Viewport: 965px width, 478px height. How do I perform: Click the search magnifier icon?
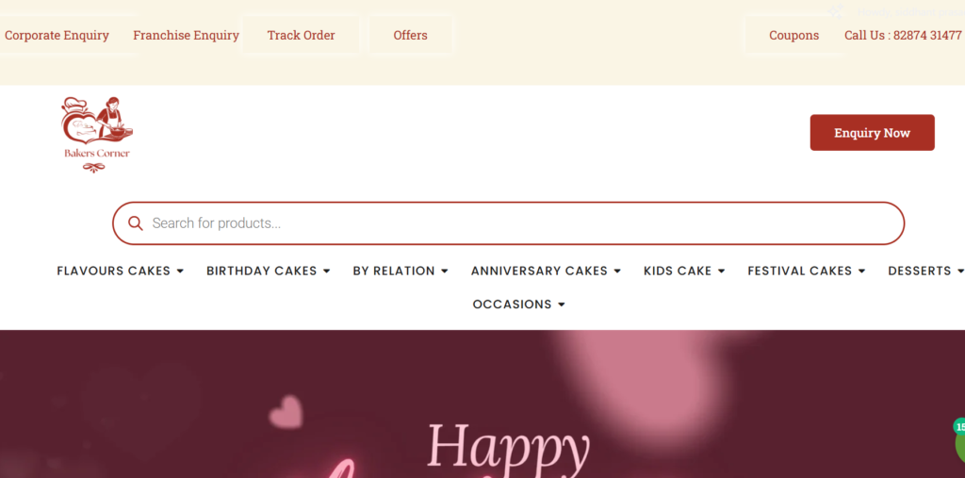click(136, 223)
